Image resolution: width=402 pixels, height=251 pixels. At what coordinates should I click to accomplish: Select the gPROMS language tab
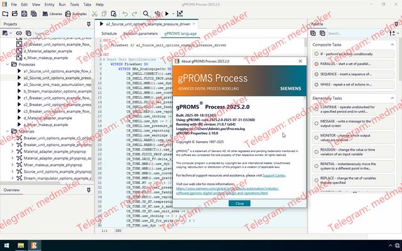tap(180, 33)
